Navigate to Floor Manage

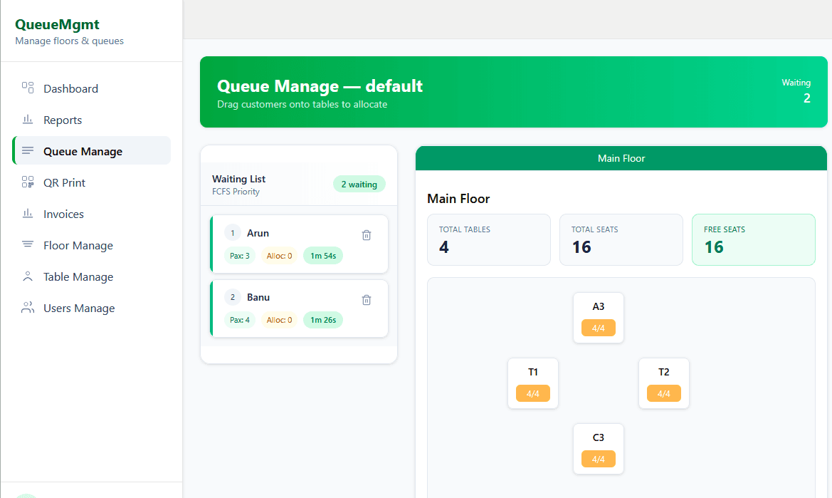pyautogui.click(x=91, y=245)
